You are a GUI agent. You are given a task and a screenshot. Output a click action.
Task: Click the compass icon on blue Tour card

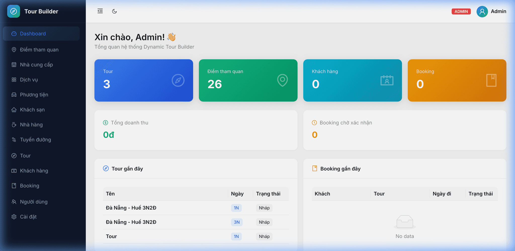(178, 80)
